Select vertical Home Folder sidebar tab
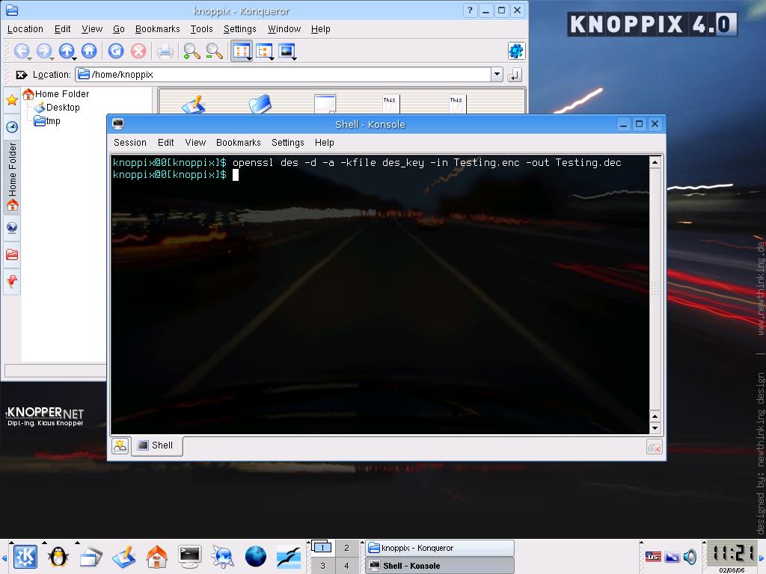 [12, 176]
